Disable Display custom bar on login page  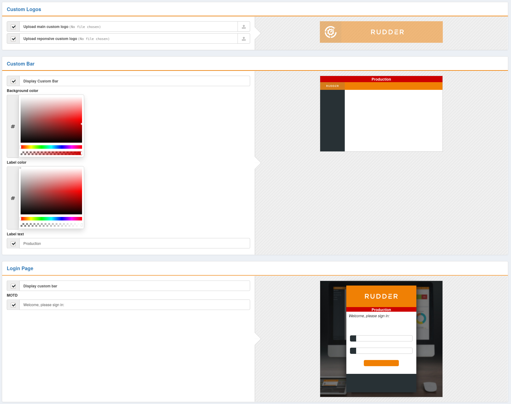click(13, 286)
